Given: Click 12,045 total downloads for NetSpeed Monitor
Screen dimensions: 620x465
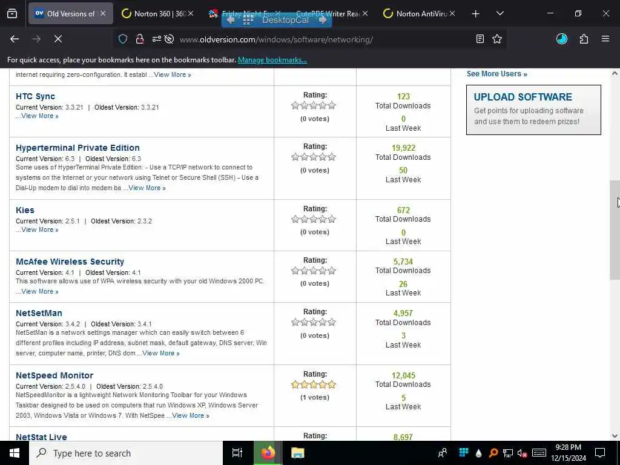Looking at the screenshot, I should click(403, 375).
